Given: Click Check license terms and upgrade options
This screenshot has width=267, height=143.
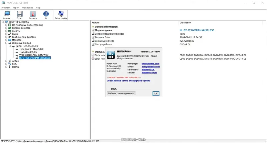Looking at the screenshot, I should 128,81.
